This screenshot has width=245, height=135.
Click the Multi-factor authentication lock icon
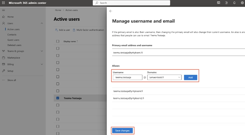click(74, 30)
